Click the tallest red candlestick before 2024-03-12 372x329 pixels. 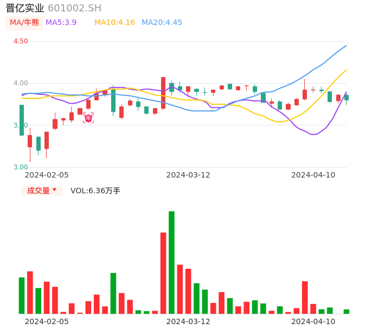pos(163,93)
